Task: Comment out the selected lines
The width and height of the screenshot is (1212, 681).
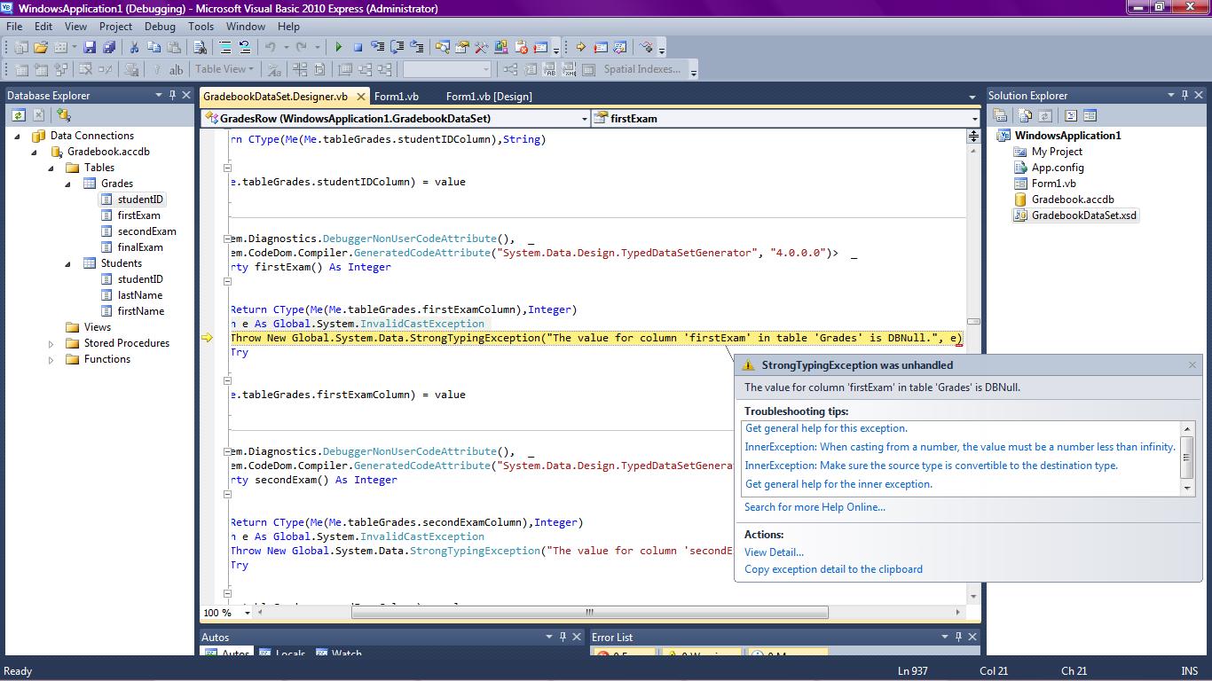Action: click(224, 47)
